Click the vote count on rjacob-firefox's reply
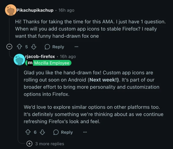Screen dimensions: 173x149 tap(35, 132)
